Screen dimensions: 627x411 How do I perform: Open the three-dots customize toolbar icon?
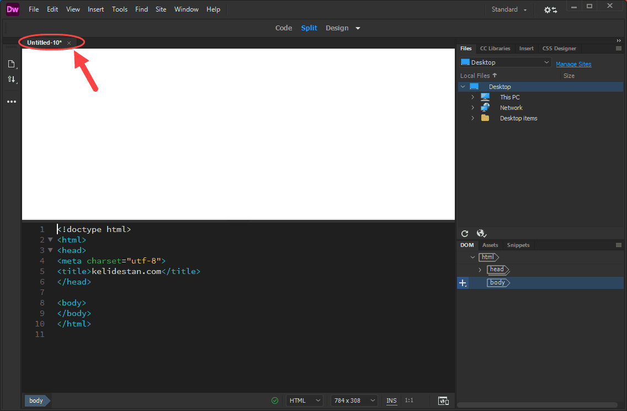click(12, 102)
